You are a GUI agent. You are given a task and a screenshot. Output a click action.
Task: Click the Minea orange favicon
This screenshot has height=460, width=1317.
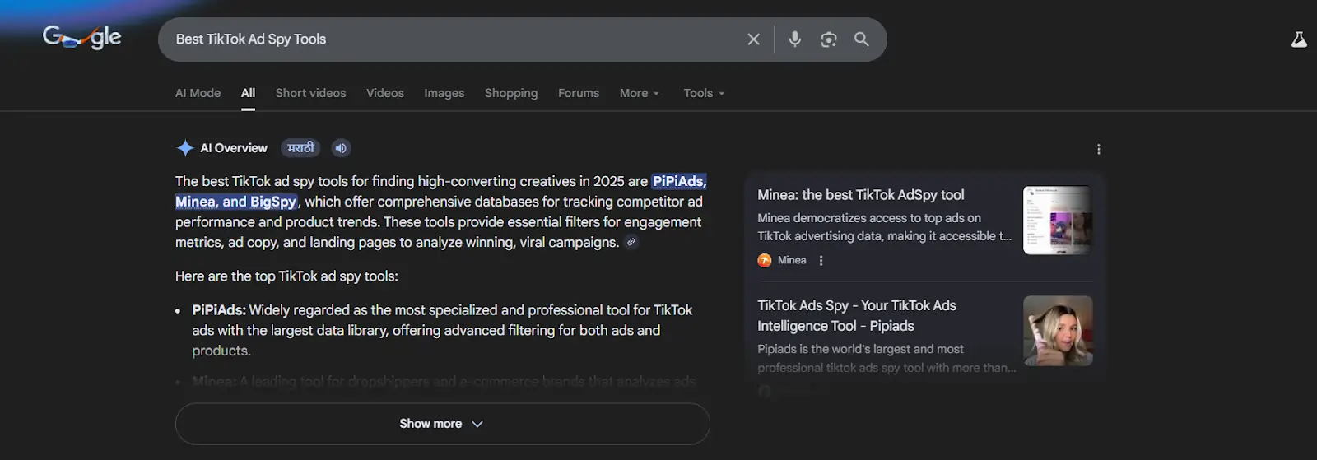click(765, 260)
